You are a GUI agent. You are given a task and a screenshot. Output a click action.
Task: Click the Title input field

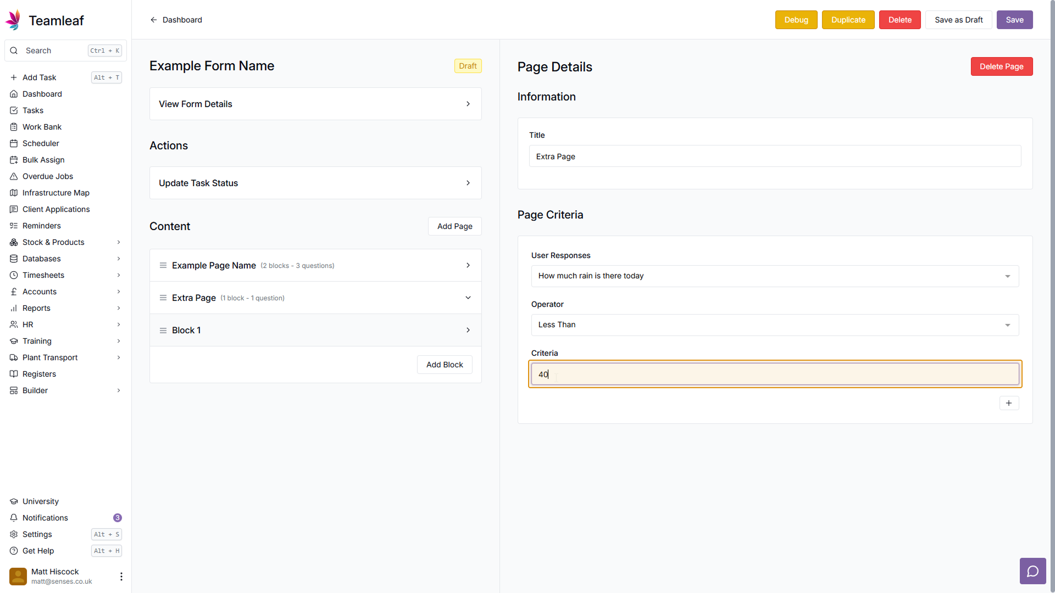774,156
